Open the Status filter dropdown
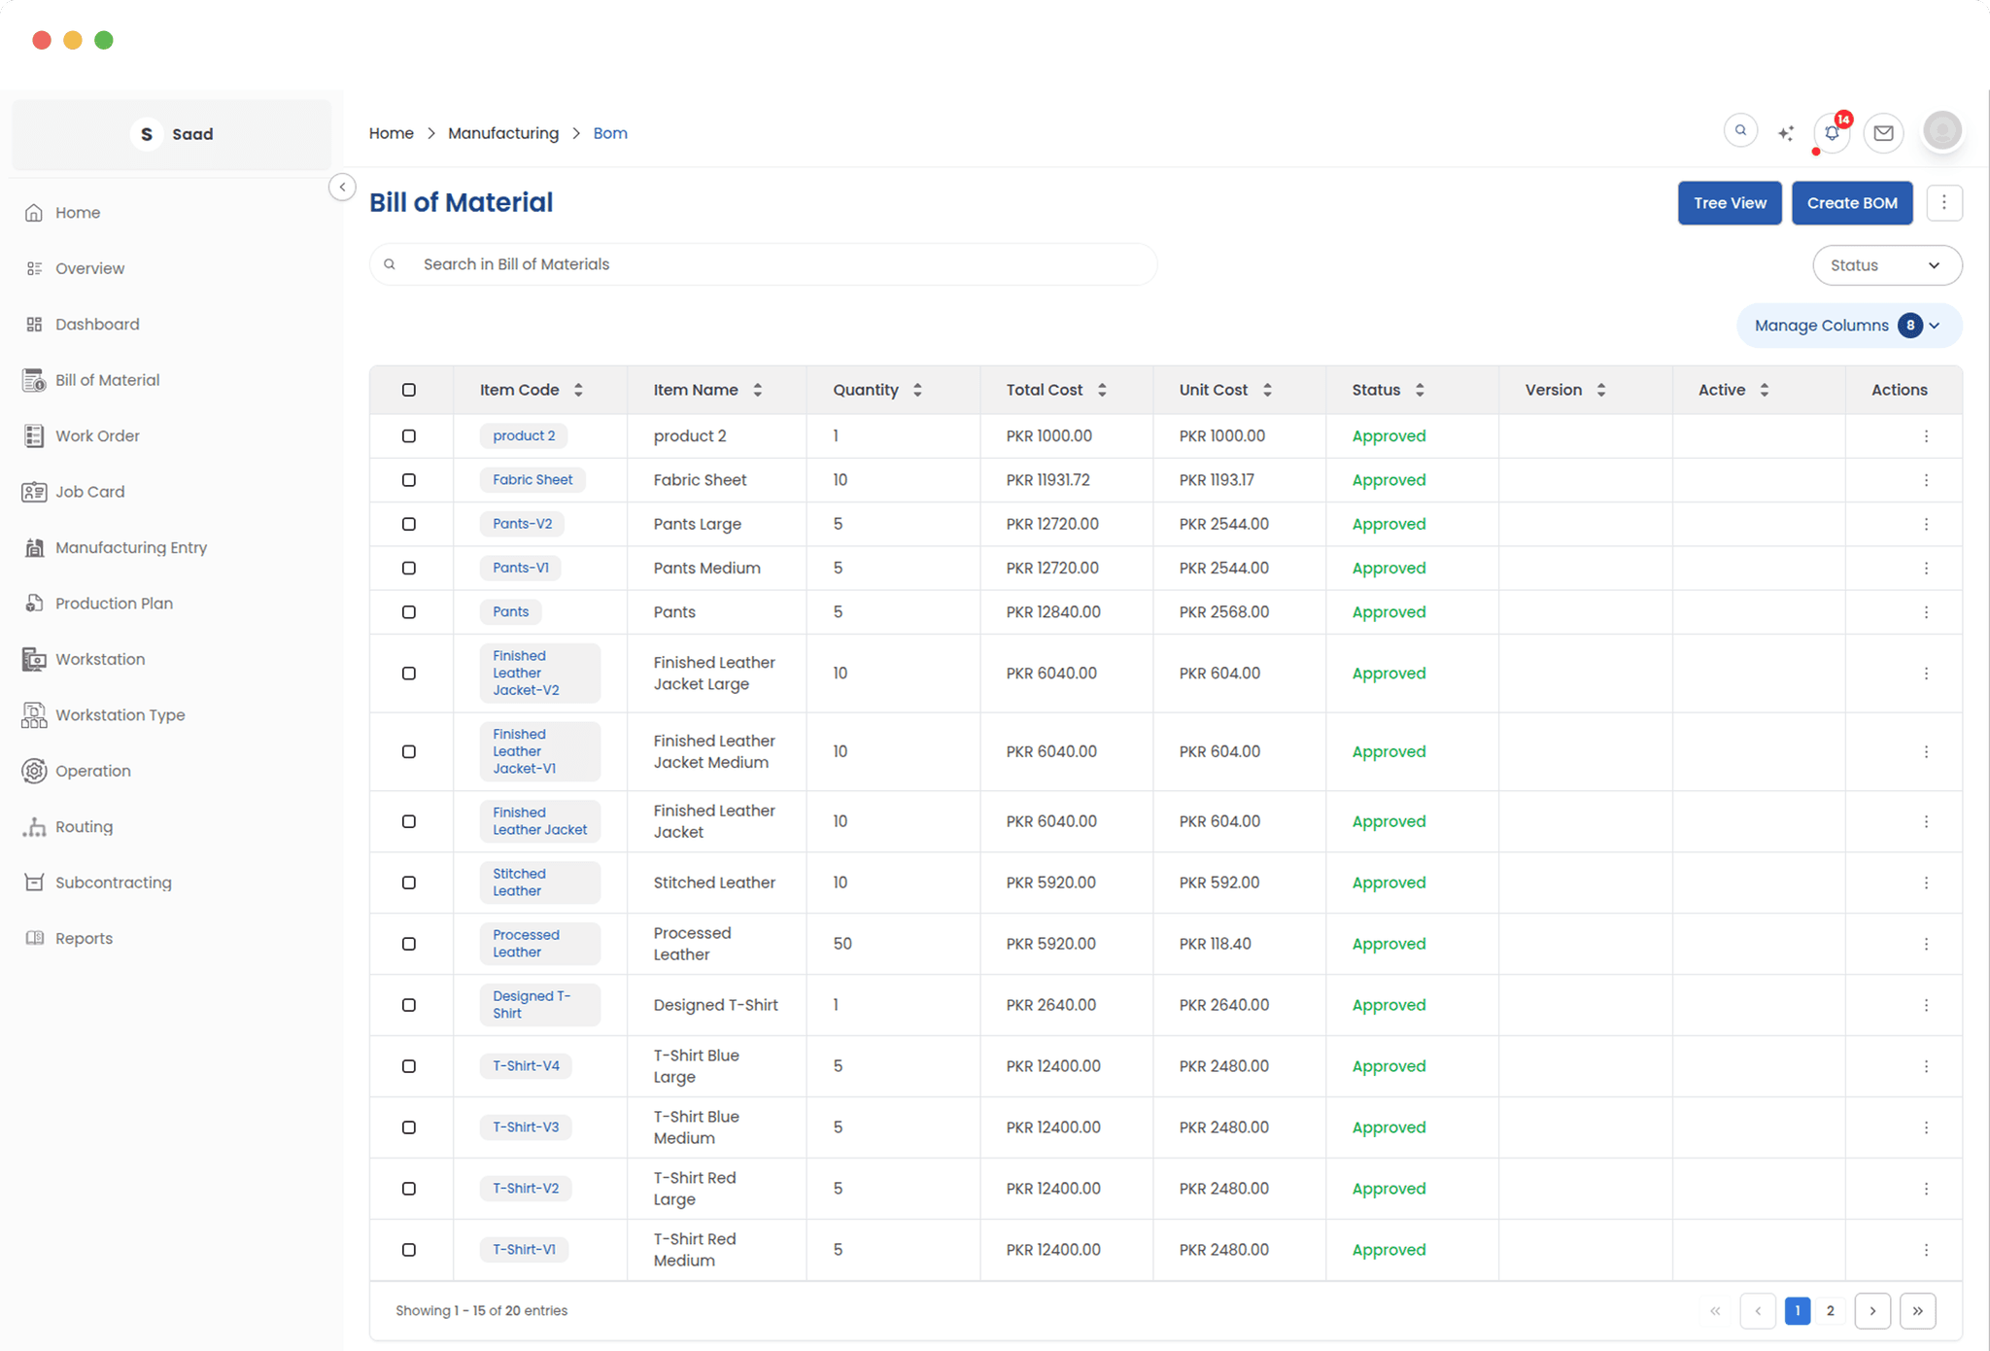Viewport: 1990px width, 1351px height. coord(1886,264)
